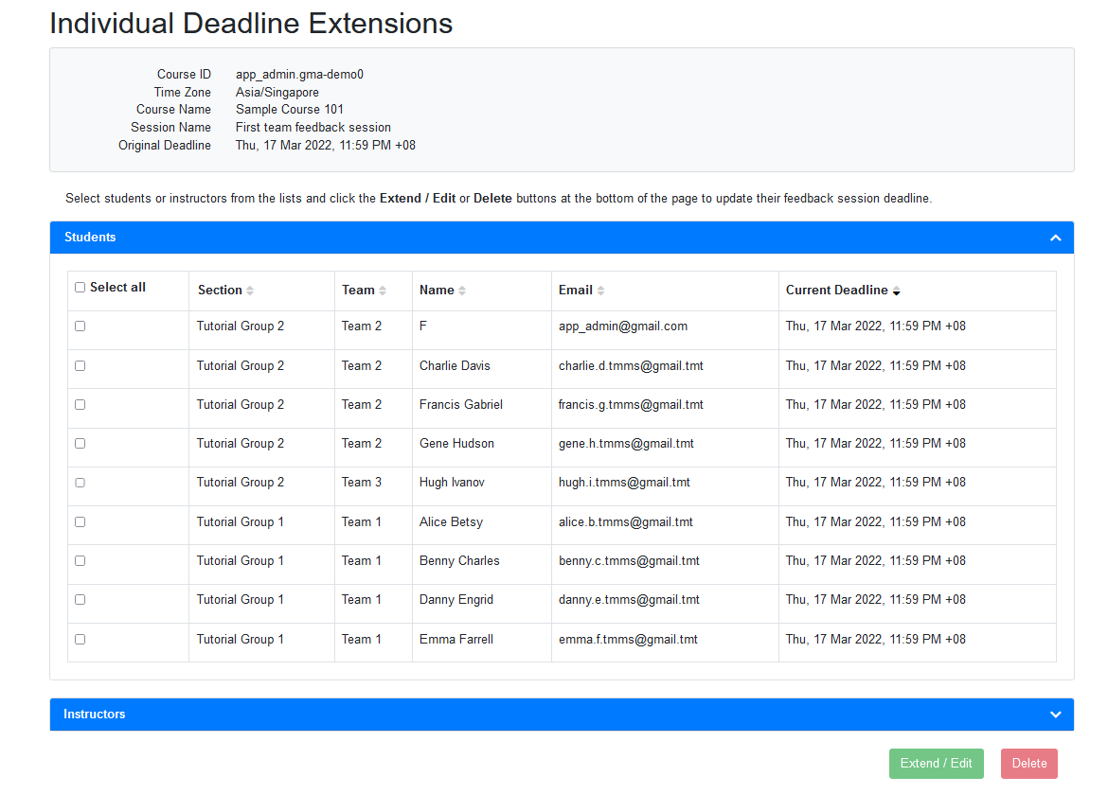Click the name Benny Charles

pos(459,561)
